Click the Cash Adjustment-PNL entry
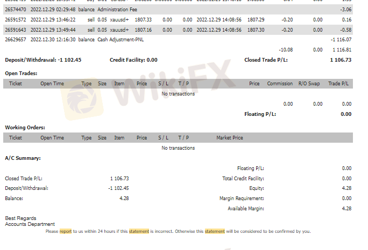This screenshot has width=368, height=250. [121, 40]
